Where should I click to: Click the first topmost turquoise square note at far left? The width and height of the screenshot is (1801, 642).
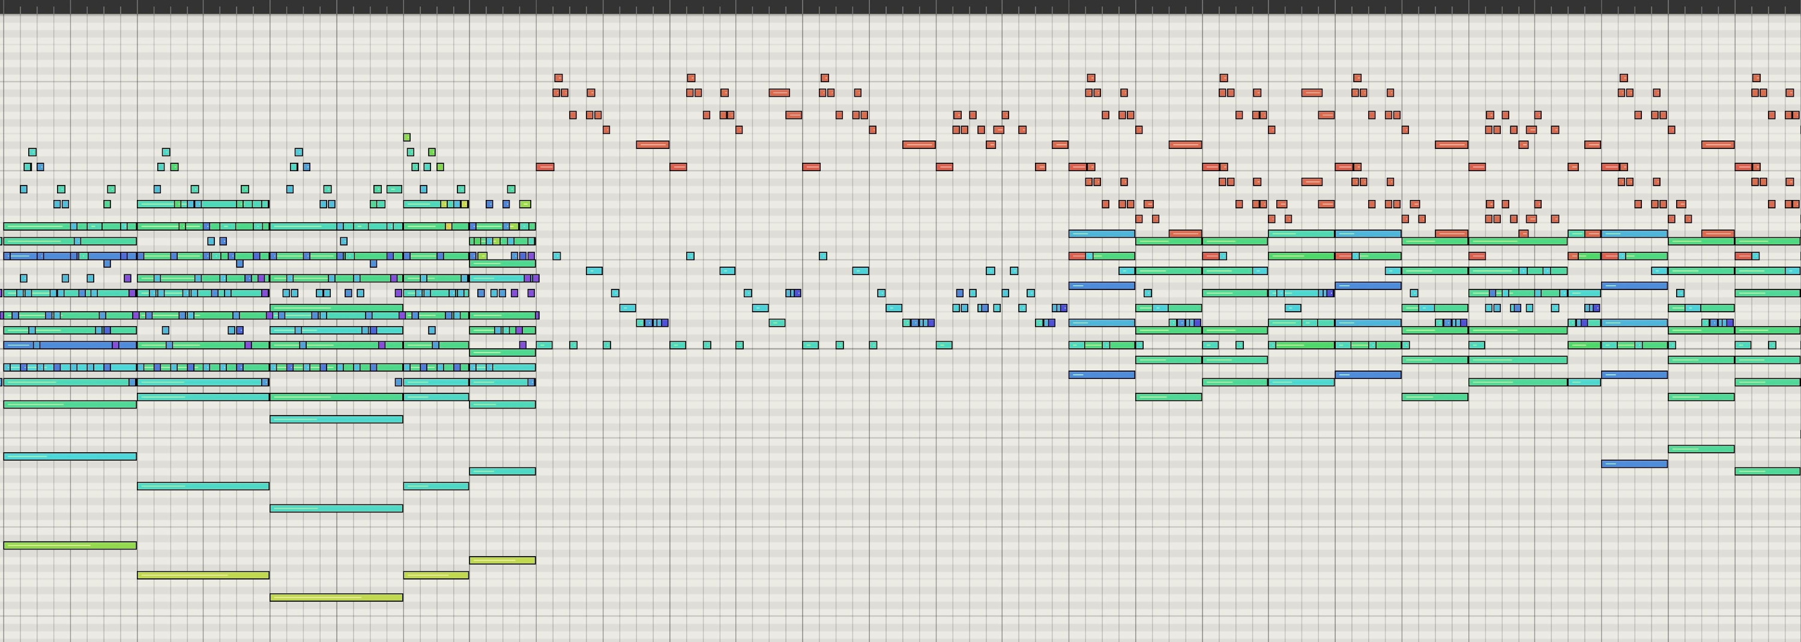pyautogui.click(x=32, y=152)
